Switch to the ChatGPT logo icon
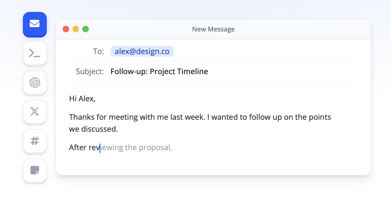 (x=35, y=83)
